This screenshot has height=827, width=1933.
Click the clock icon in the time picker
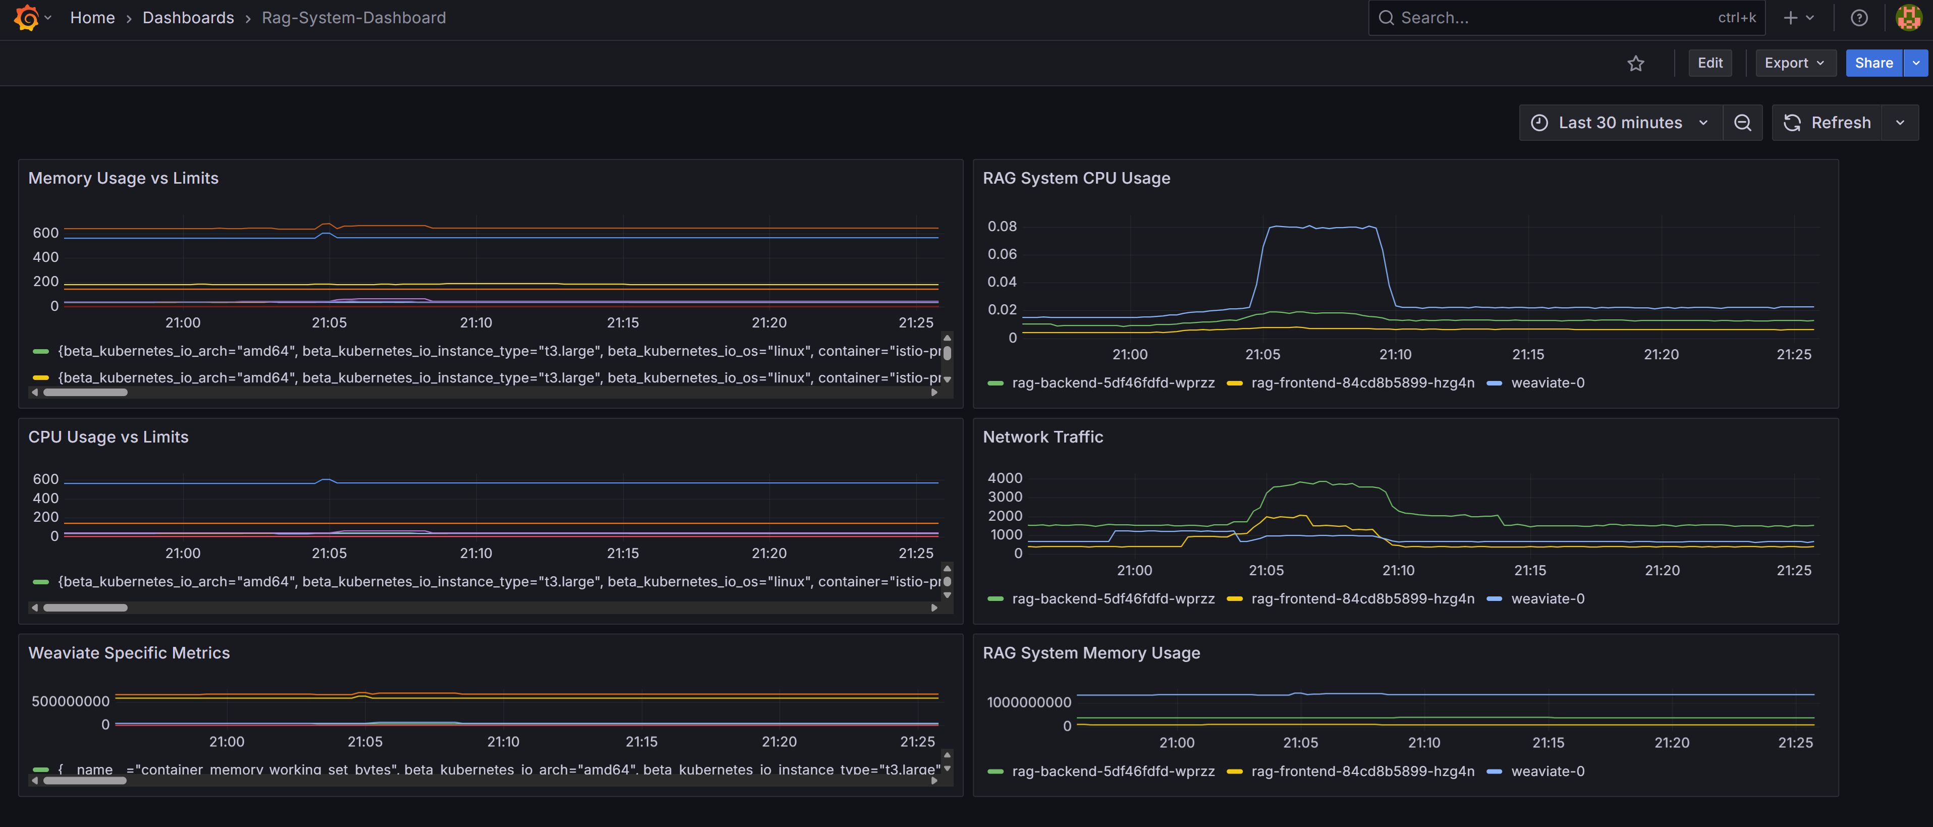(x=1539, y=123)
